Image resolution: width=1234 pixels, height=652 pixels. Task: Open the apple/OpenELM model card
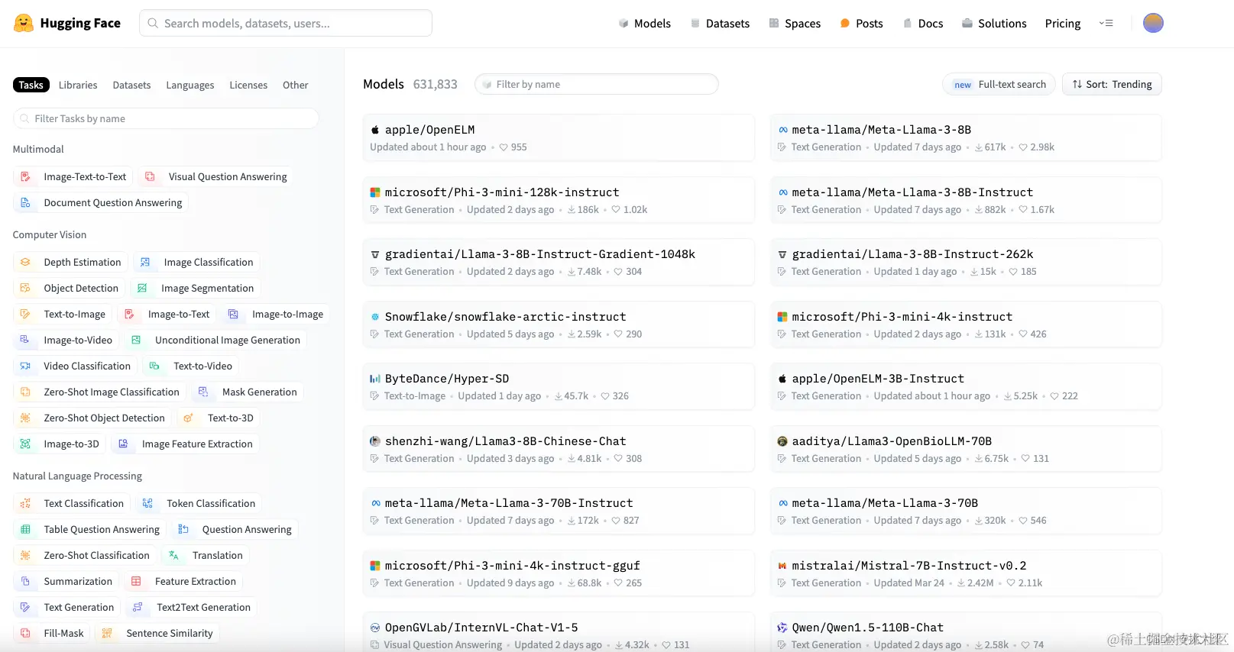pos(559,137)
